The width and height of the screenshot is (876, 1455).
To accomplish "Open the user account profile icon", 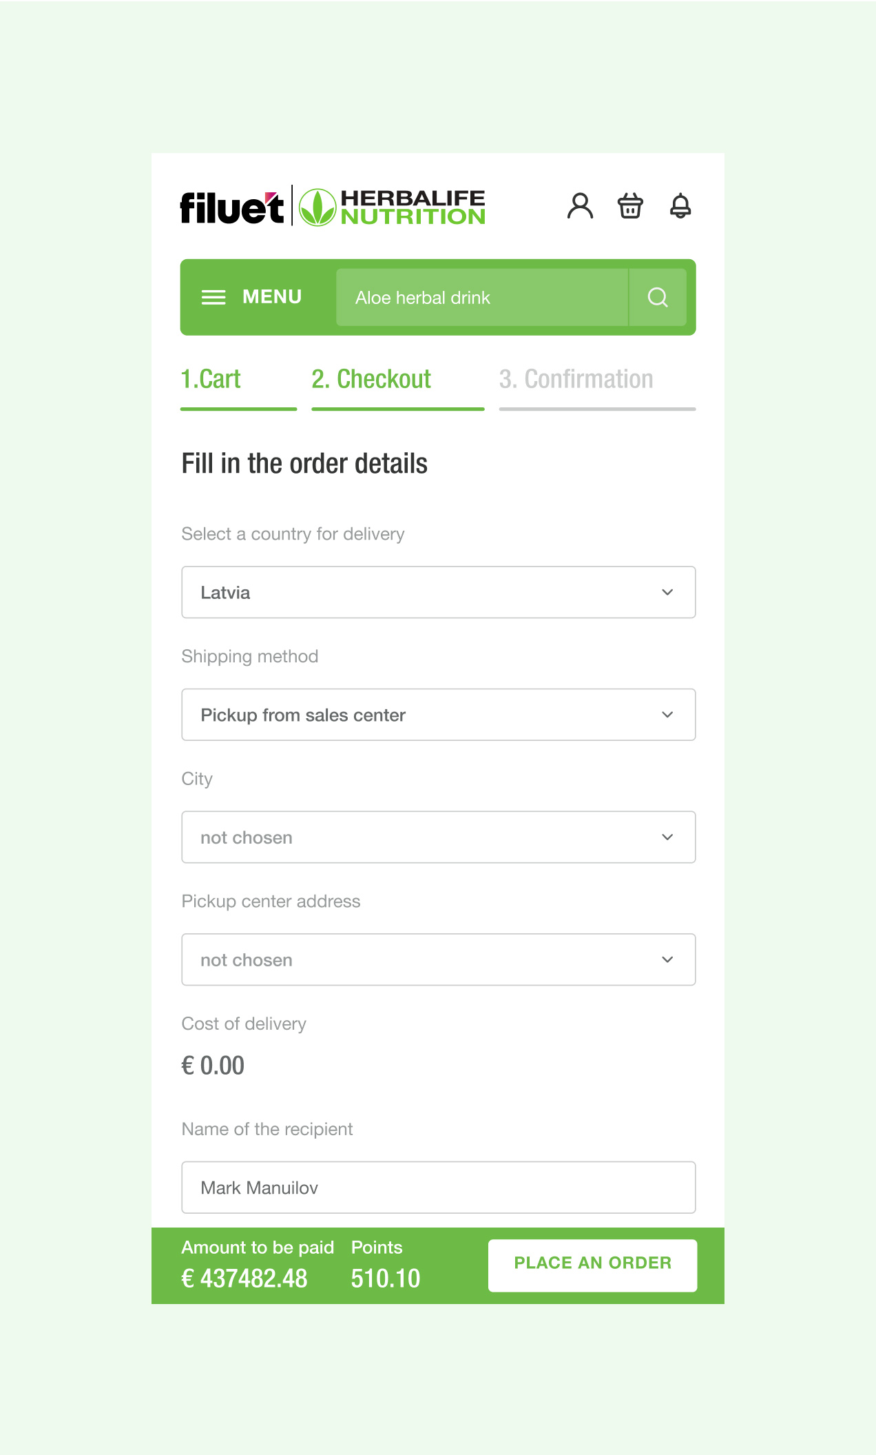I will tap(580, 206).
